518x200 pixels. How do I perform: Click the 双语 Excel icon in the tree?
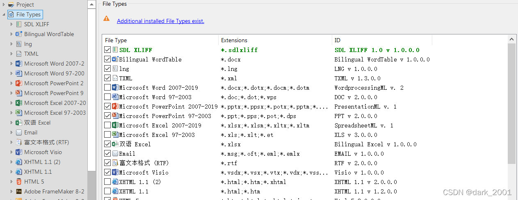tap(18, 123)
